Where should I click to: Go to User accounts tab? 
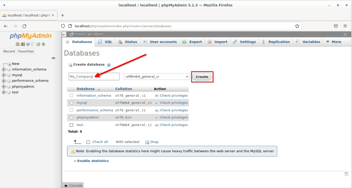coord(160,42)
